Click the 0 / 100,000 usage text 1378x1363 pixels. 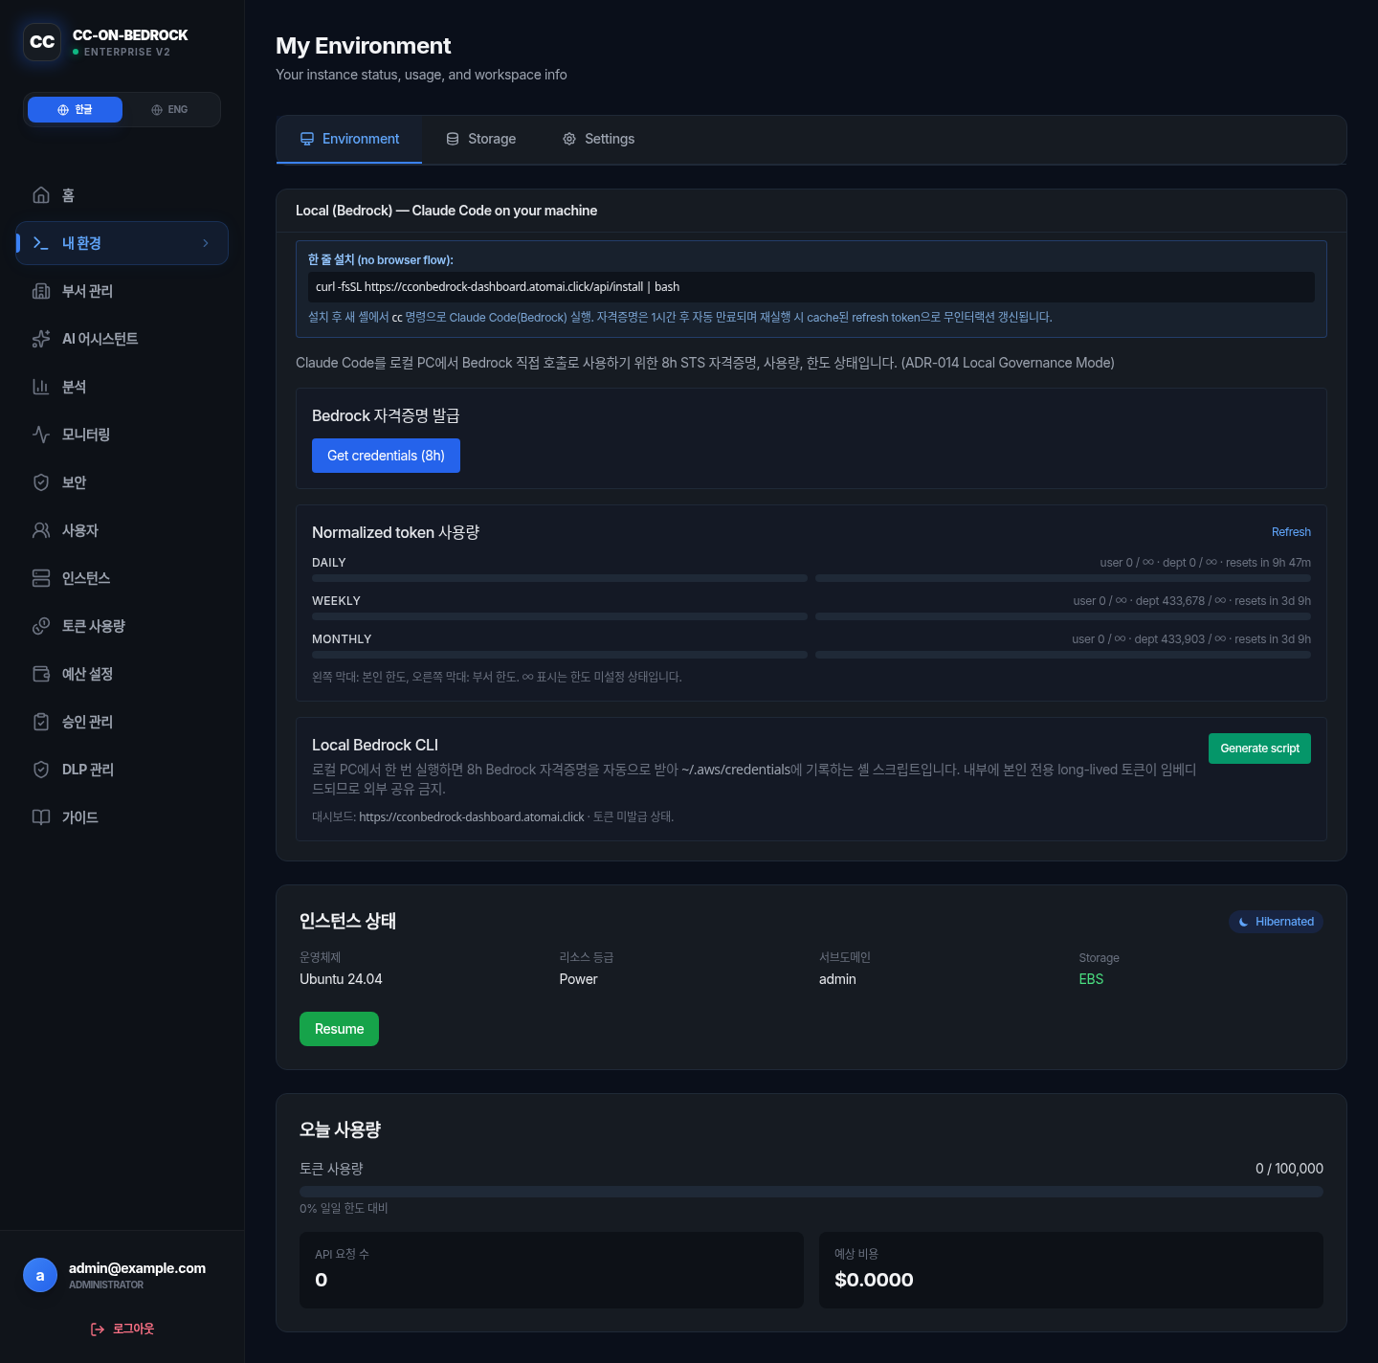(x=1289, y=1169)
